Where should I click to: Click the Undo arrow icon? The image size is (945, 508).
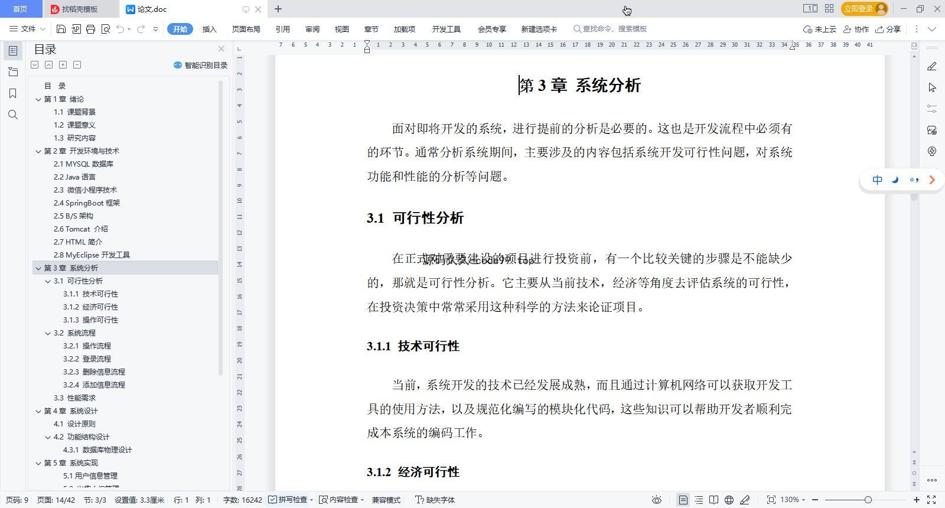click(120, 29)
